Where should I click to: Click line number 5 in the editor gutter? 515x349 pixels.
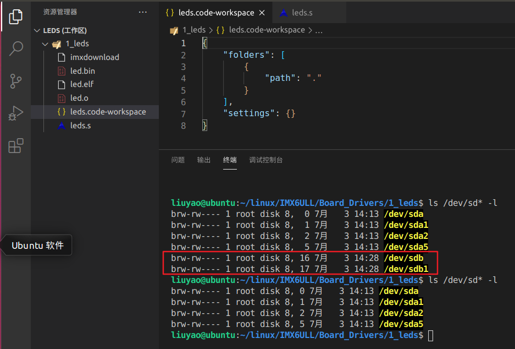coord(183,90)
